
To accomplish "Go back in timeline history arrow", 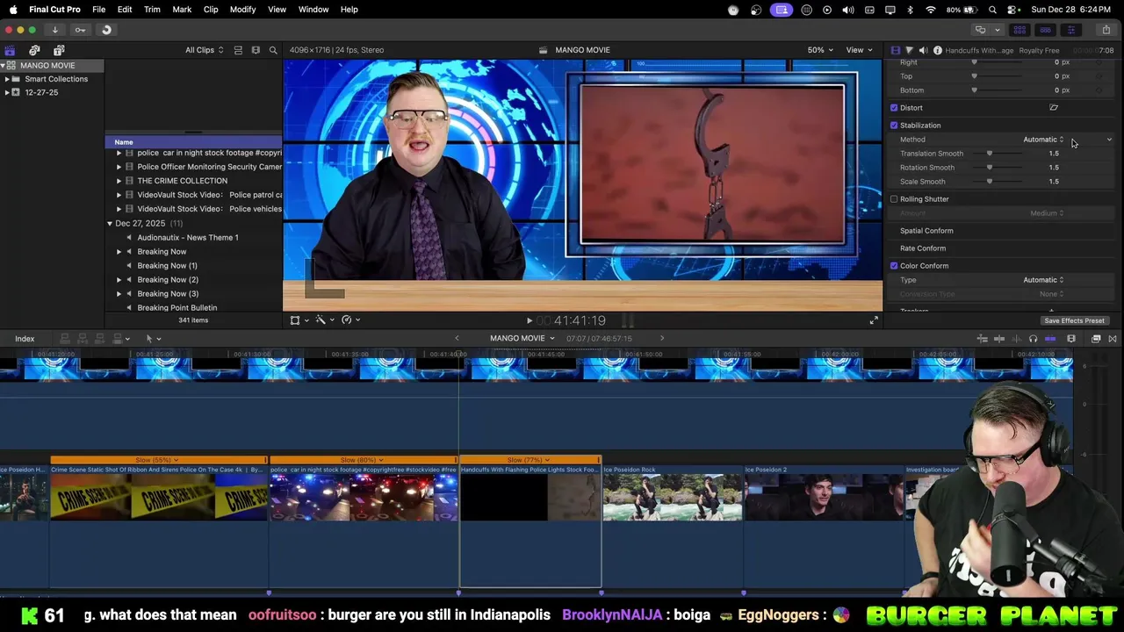I will point(457,339).
